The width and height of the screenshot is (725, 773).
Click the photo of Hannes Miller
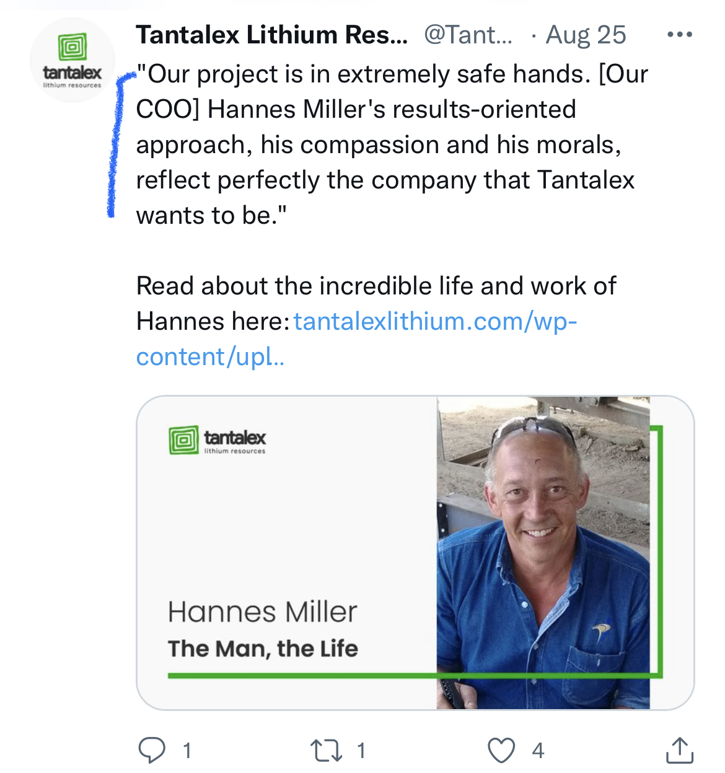point(543,553)
